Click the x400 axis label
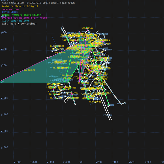 tap(115, 162)
